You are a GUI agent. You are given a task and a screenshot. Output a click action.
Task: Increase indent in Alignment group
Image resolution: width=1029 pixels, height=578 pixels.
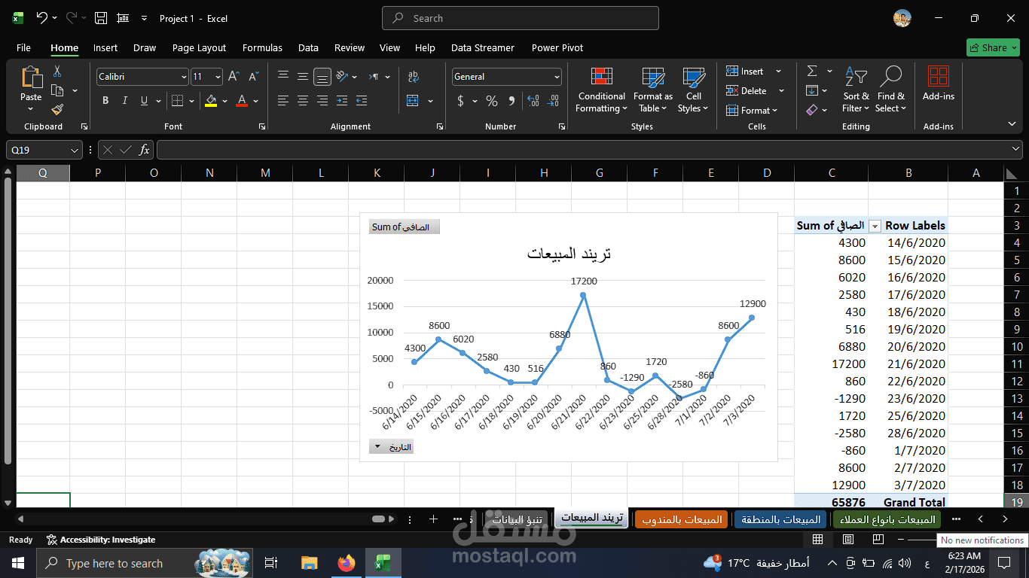click(362, 101)
